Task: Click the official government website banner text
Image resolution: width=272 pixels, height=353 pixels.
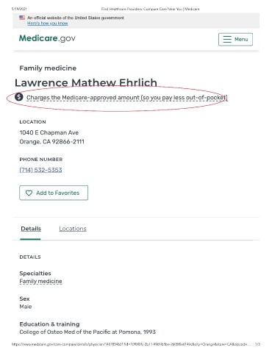Action: 76,18
